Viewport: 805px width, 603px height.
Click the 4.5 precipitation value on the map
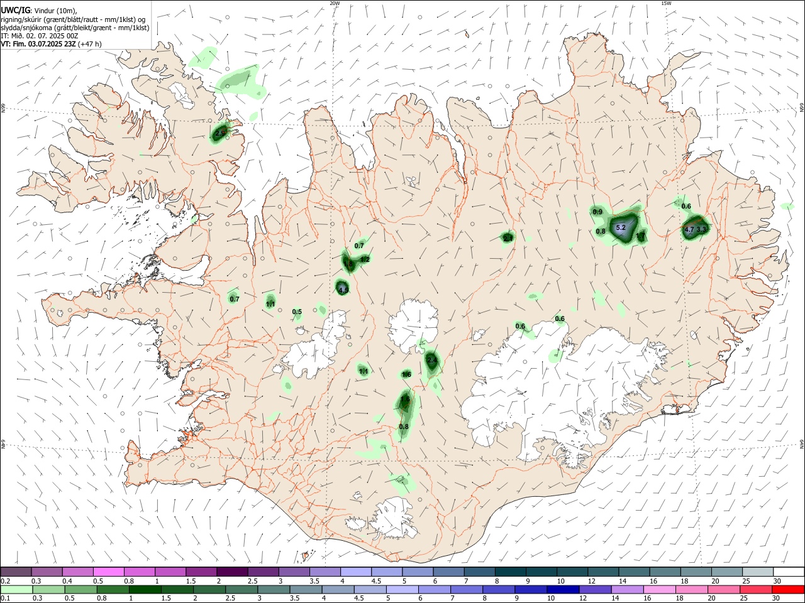343,290
